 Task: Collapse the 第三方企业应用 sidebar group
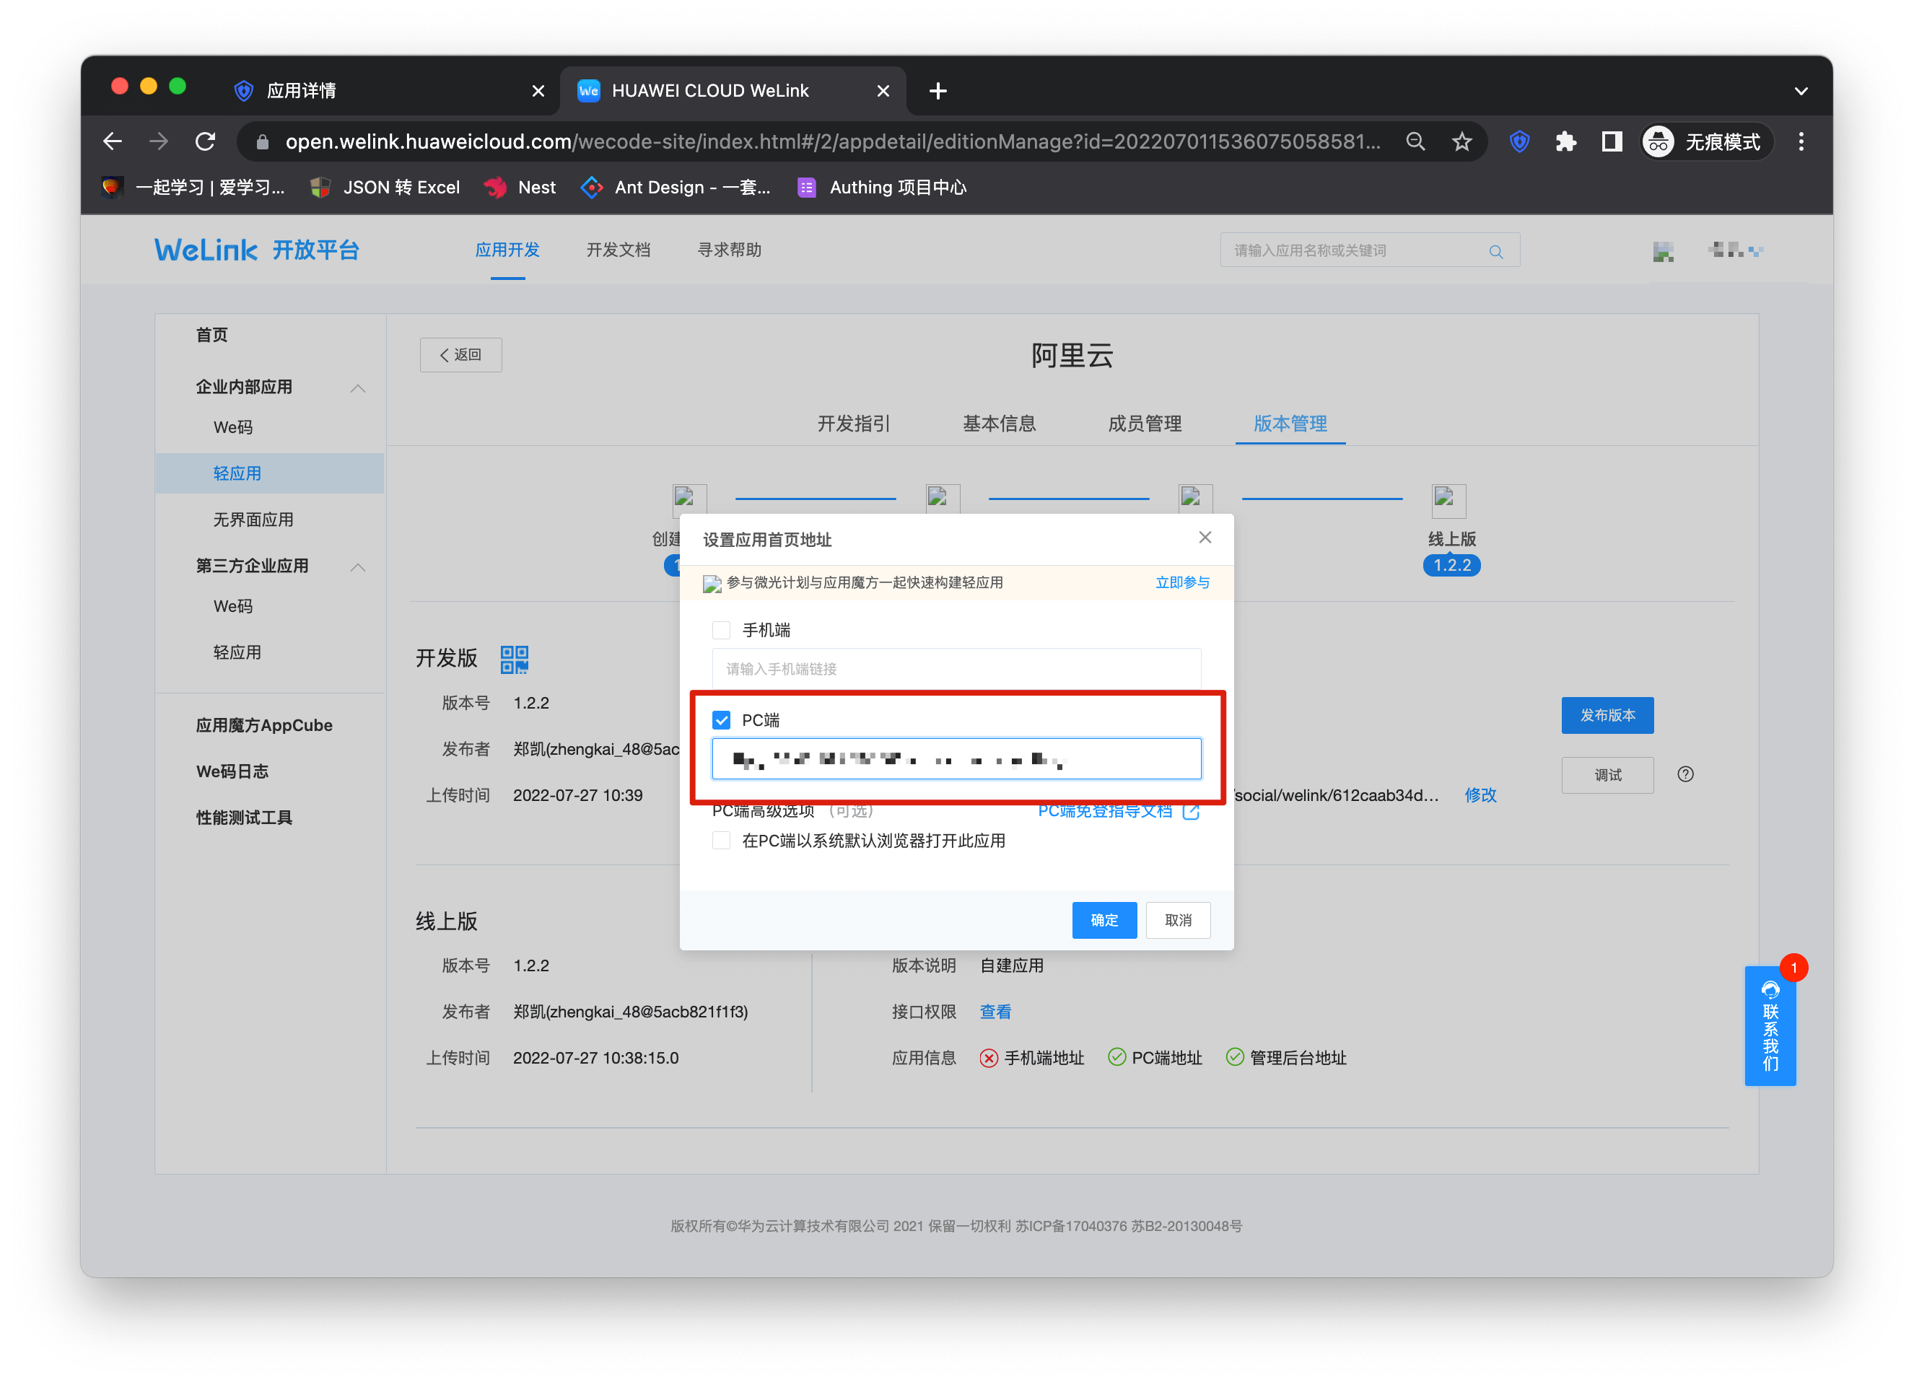pos(358,566)
